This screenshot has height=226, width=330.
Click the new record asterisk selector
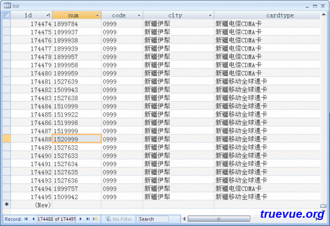pyautogui.click(x=7, y=205)
